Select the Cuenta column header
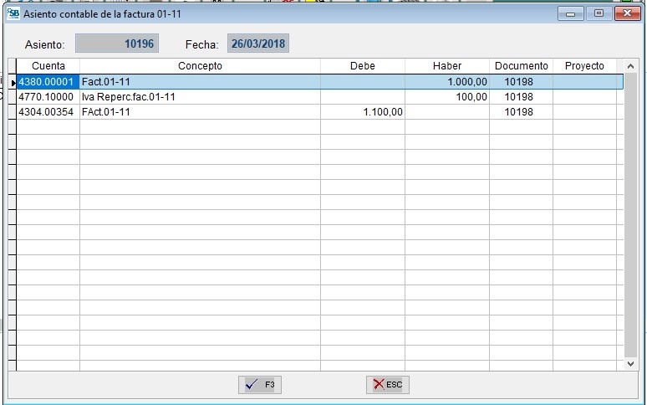This screenshot has width=647, height=405. click(48, 66)
